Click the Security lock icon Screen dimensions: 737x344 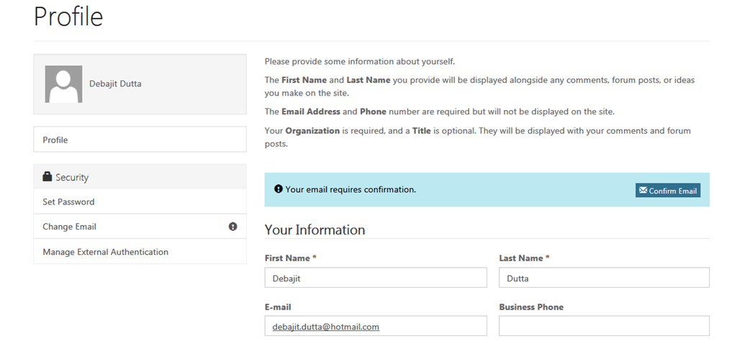[x=48, y=177]
